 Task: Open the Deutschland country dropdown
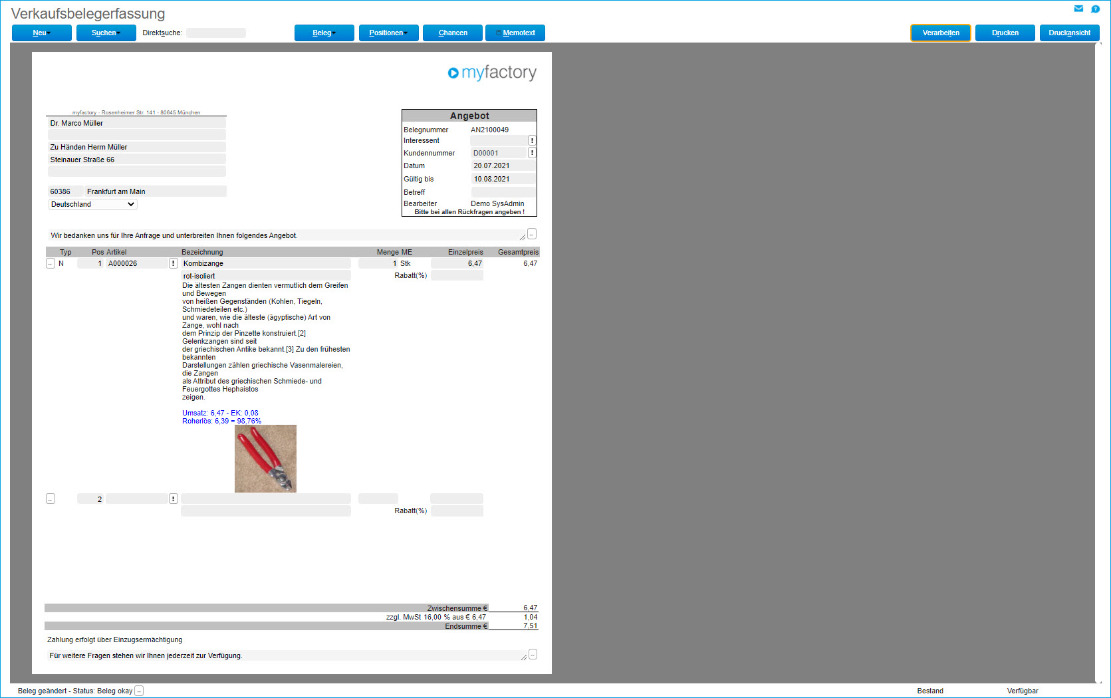[93, 205]
